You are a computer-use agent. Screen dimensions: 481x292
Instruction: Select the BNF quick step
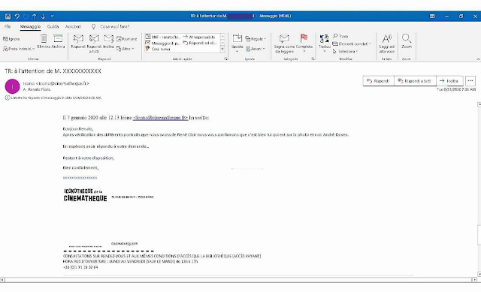(163, 37)
